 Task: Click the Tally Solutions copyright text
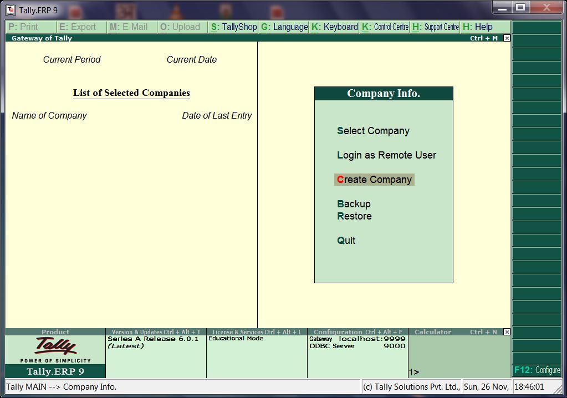coord(411,387)
